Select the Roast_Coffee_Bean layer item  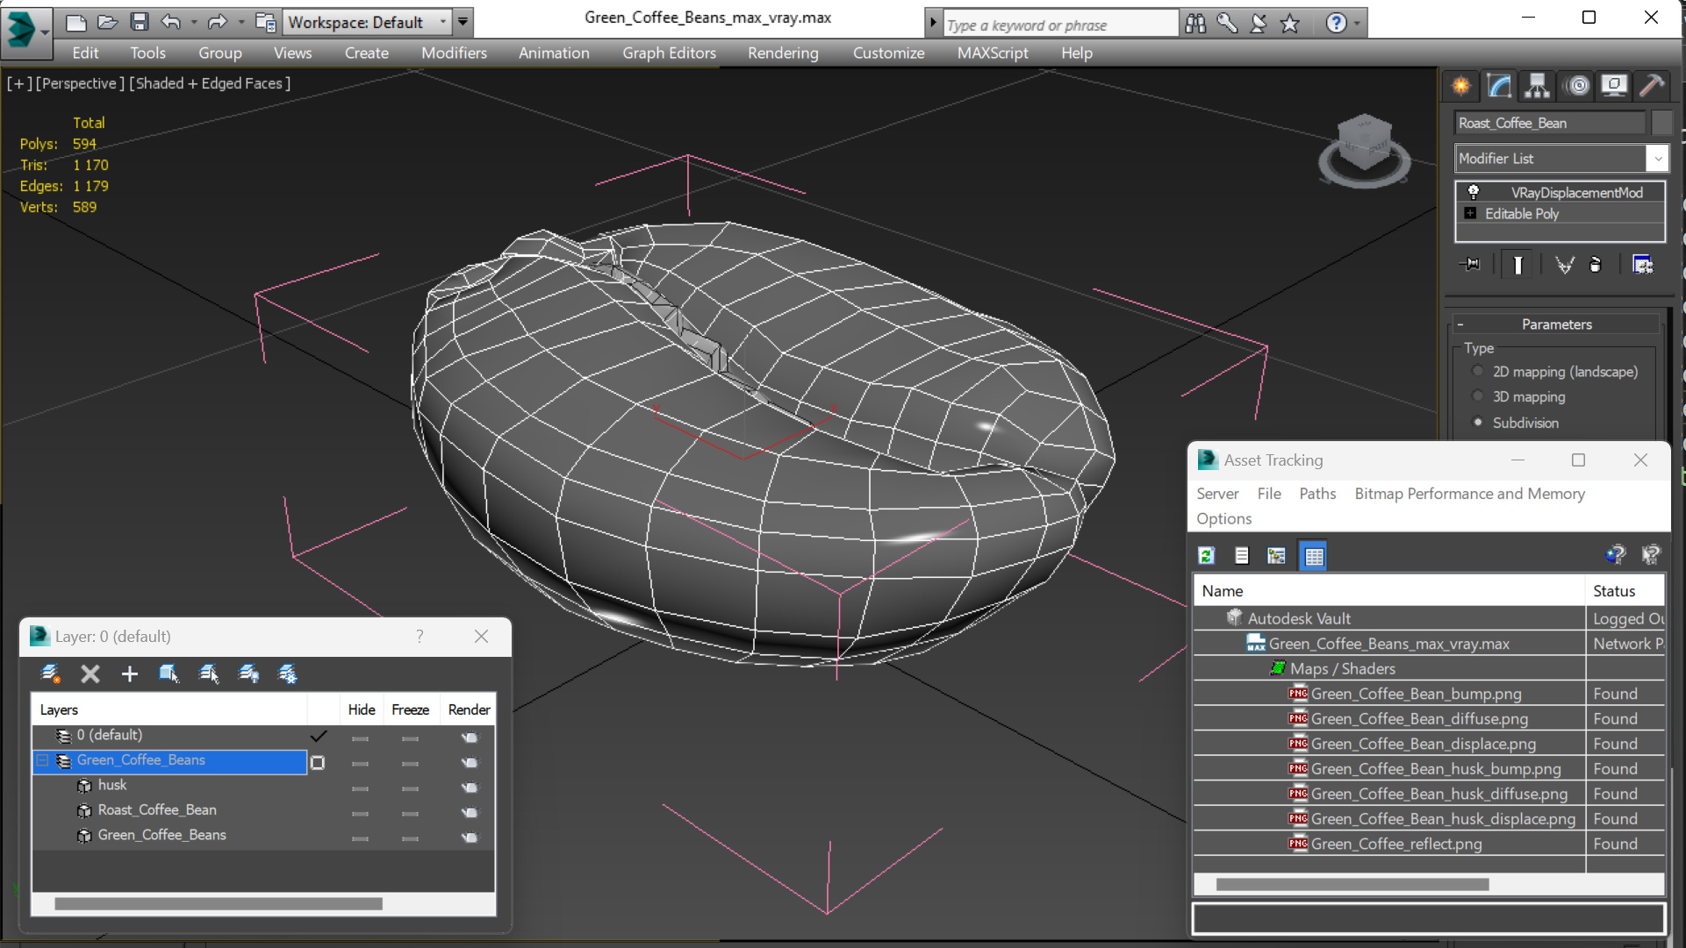click(156, 809)
